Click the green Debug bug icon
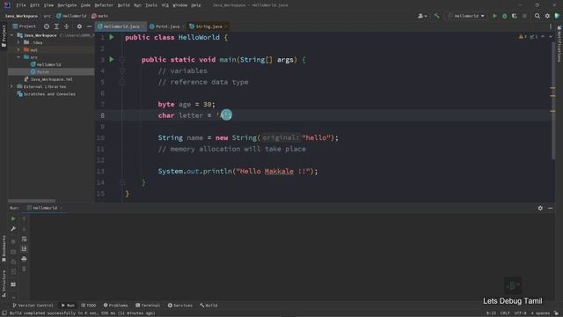This screenshot has width=563, height=317. (504, 16)
